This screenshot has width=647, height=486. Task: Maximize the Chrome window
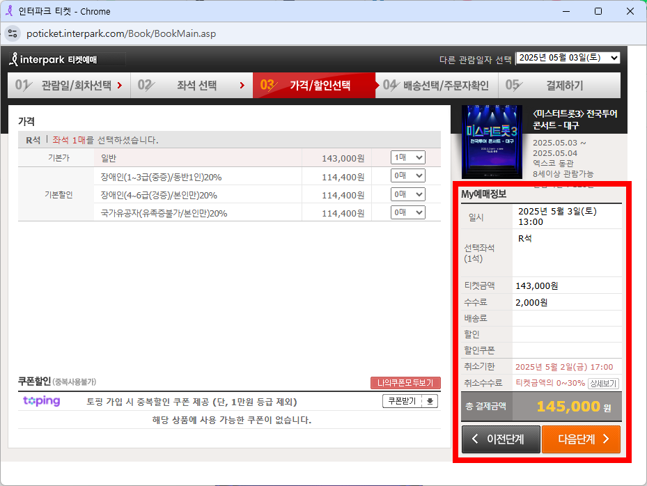tap(598, 11)
